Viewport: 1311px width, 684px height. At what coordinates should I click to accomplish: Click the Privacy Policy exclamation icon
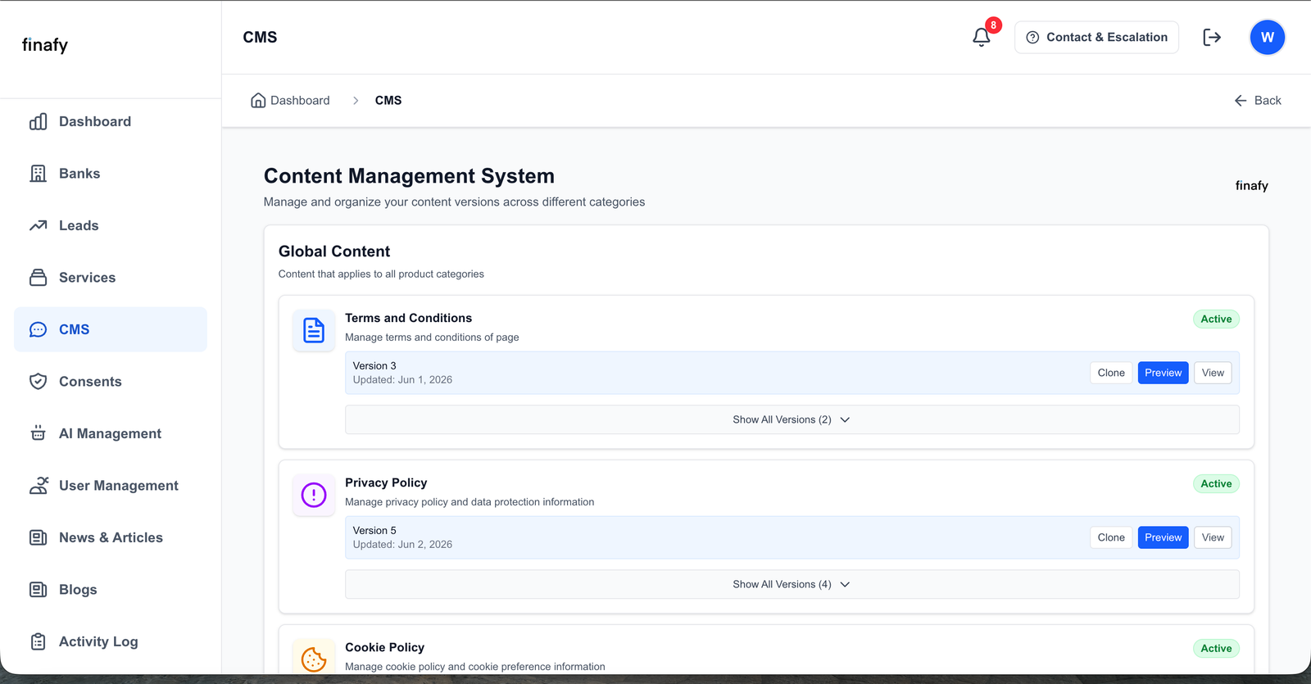point(314,495)
